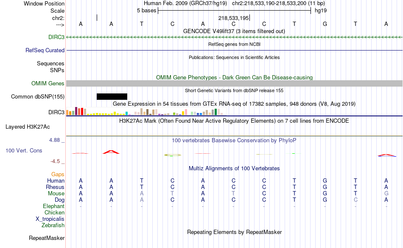Screen dimensions: 403x248
Task: Select the Zebrafish species label
Action: pos(53,225)
